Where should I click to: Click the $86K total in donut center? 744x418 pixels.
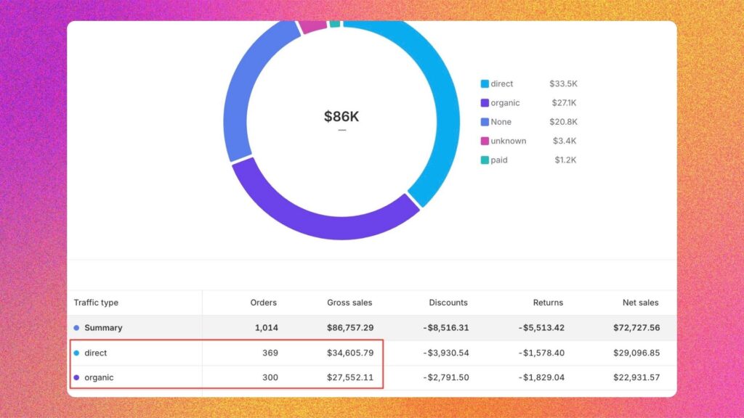(341, 117)
